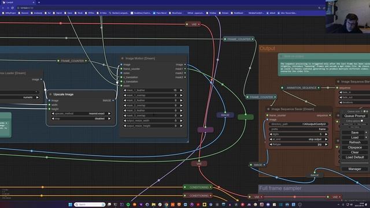370x208 pixels.
Task: Click the width input socket of Upscale Image
Action: tap(50, 105)
